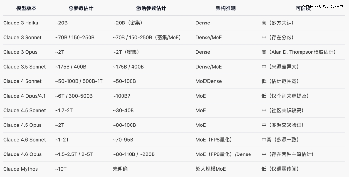Select the "~30-40B" activated parameter cell

click(x=123, y=110)
